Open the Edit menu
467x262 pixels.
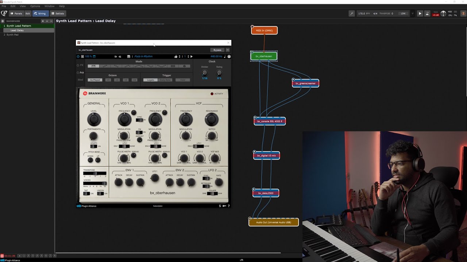click(13, 6)
